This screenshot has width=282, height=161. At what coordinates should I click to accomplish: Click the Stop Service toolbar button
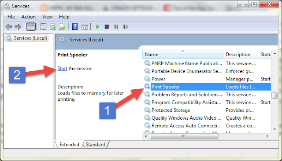click(107, 27)
